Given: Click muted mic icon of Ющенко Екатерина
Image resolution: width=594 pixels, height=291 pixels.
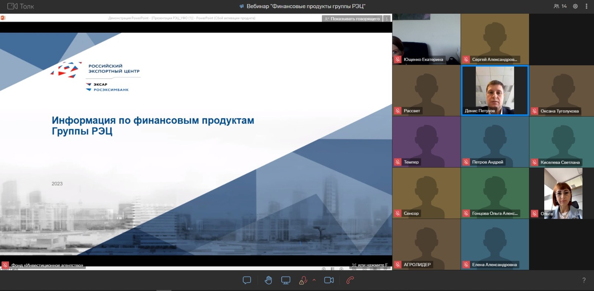Looking at the screenshot, I should click(x=398, y=59).
